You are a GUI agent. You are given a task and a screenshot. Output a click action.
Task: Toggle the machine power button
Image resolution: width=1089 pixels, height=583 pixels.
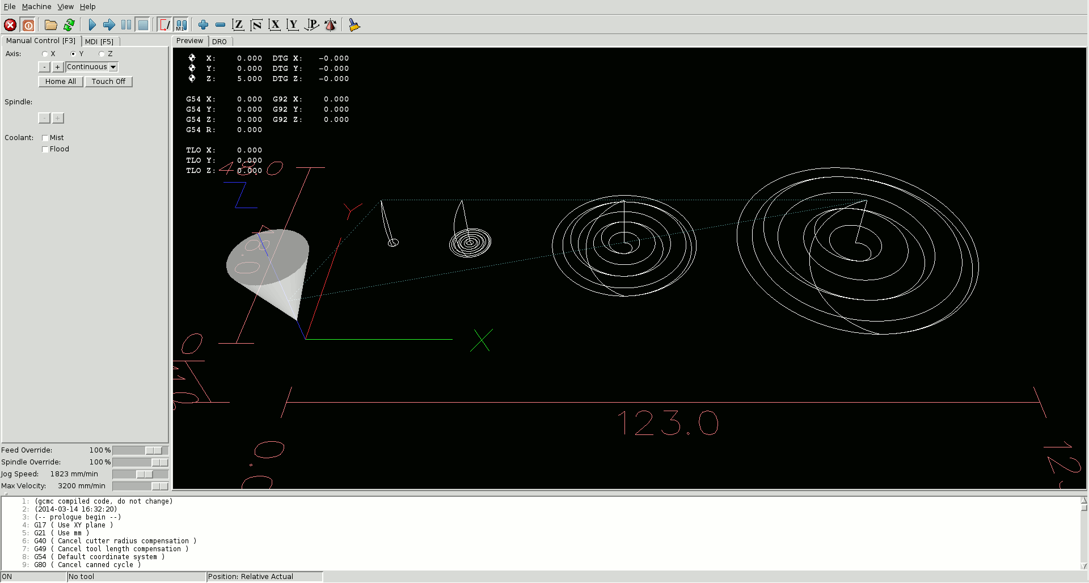(28, 25)
